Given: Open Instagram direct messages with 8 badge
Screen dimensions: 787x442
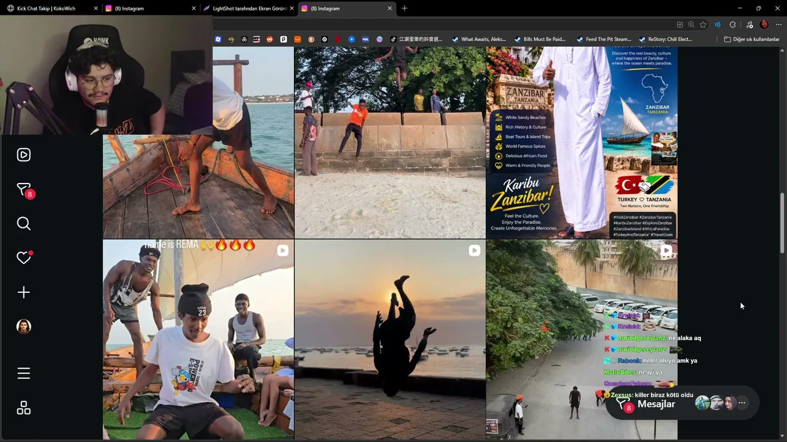Looking at the screenshot, I should [24, 190].
